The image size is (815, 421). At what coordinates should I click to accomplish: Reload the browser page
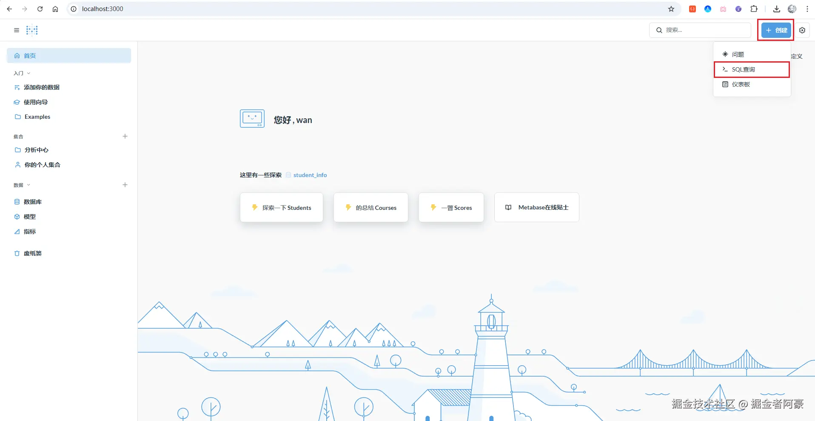coord(40,9)
